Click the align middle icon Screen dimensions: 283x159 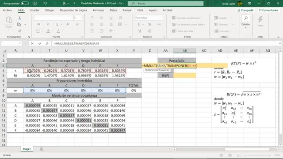(101, 18)
